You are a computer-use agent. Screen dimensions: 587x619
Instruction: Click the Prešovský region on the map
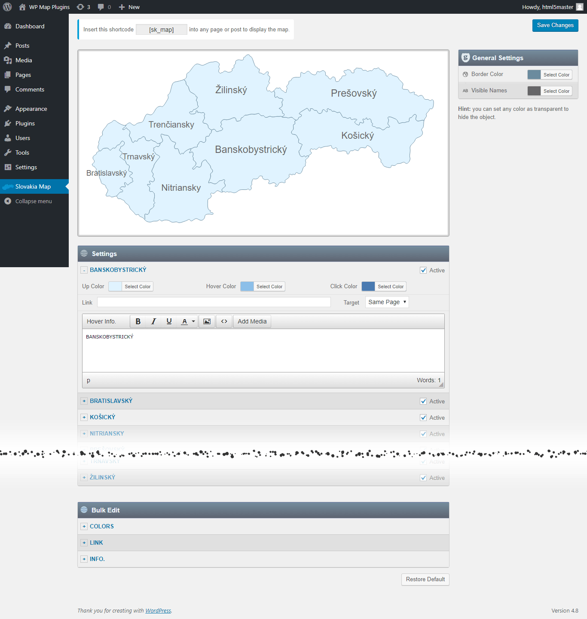point(354,93)
